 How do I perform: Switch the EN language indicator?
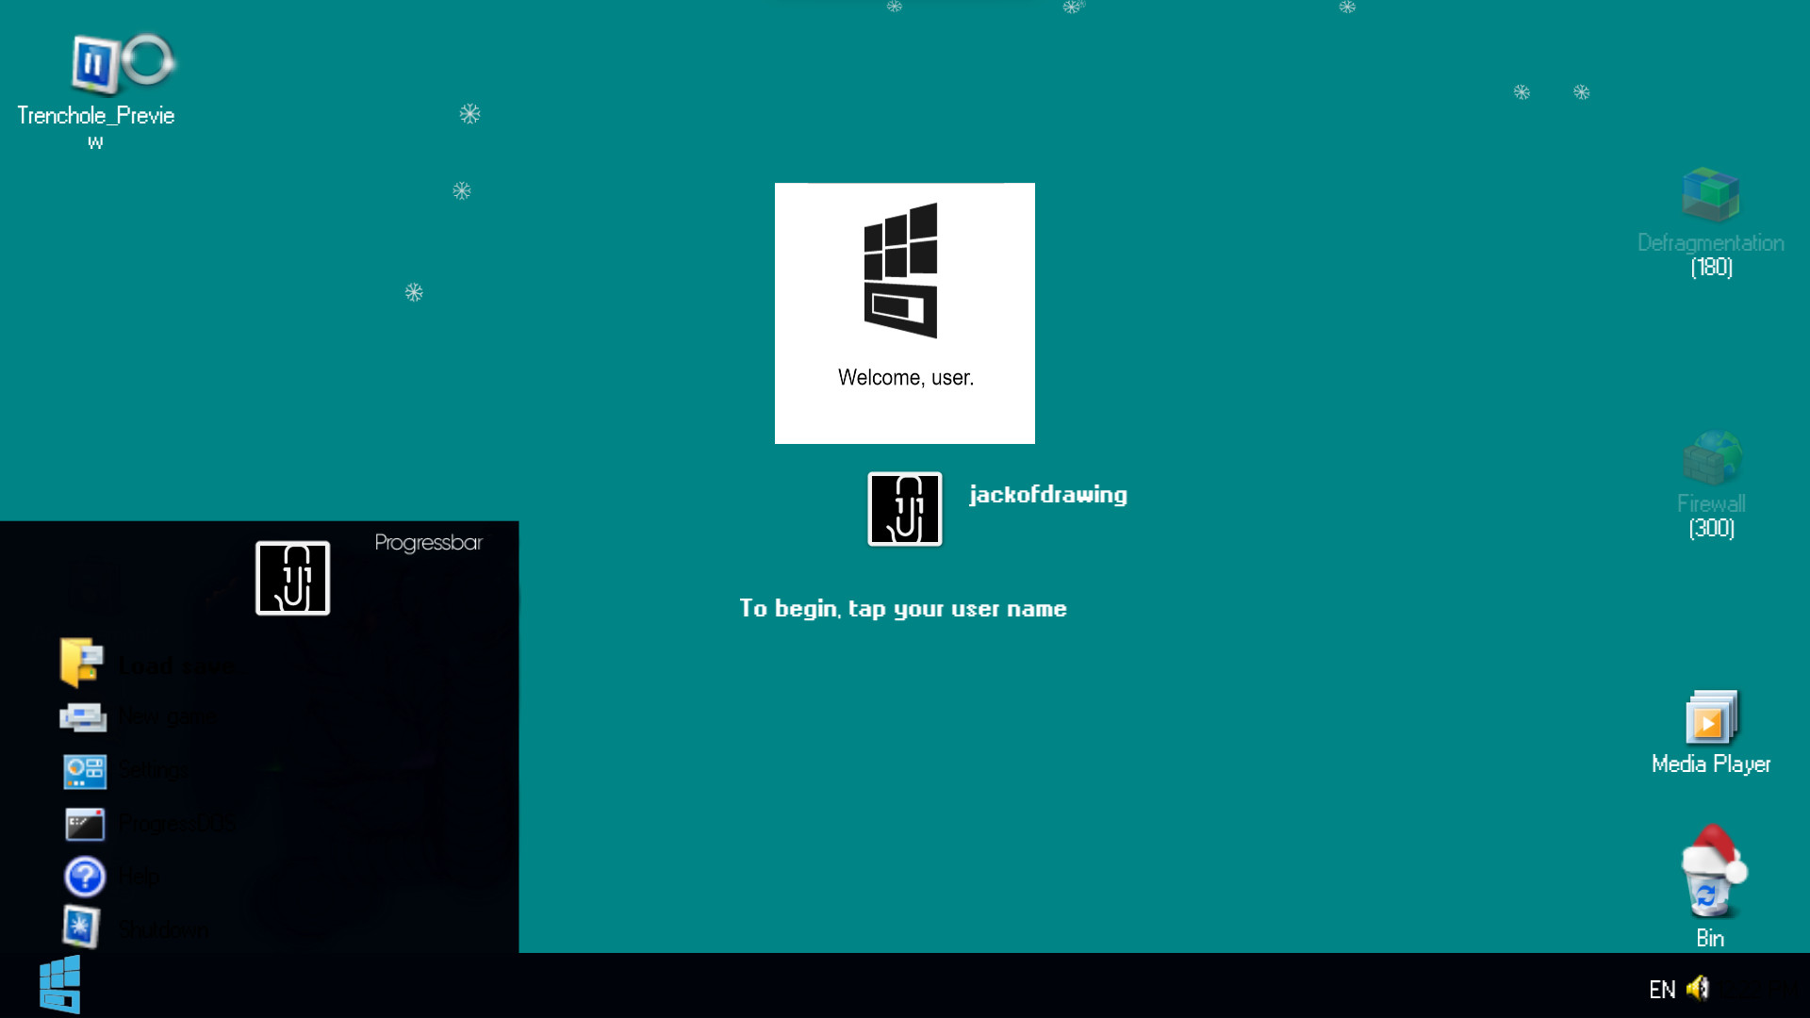(1661, 990)
